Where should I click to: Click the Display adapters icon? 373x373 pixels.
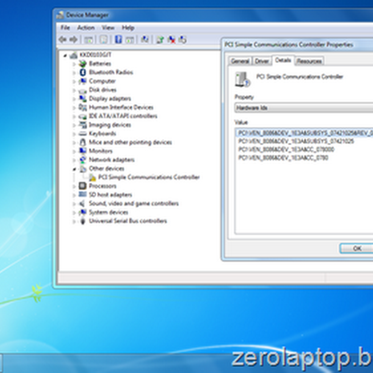coord(83,98)
